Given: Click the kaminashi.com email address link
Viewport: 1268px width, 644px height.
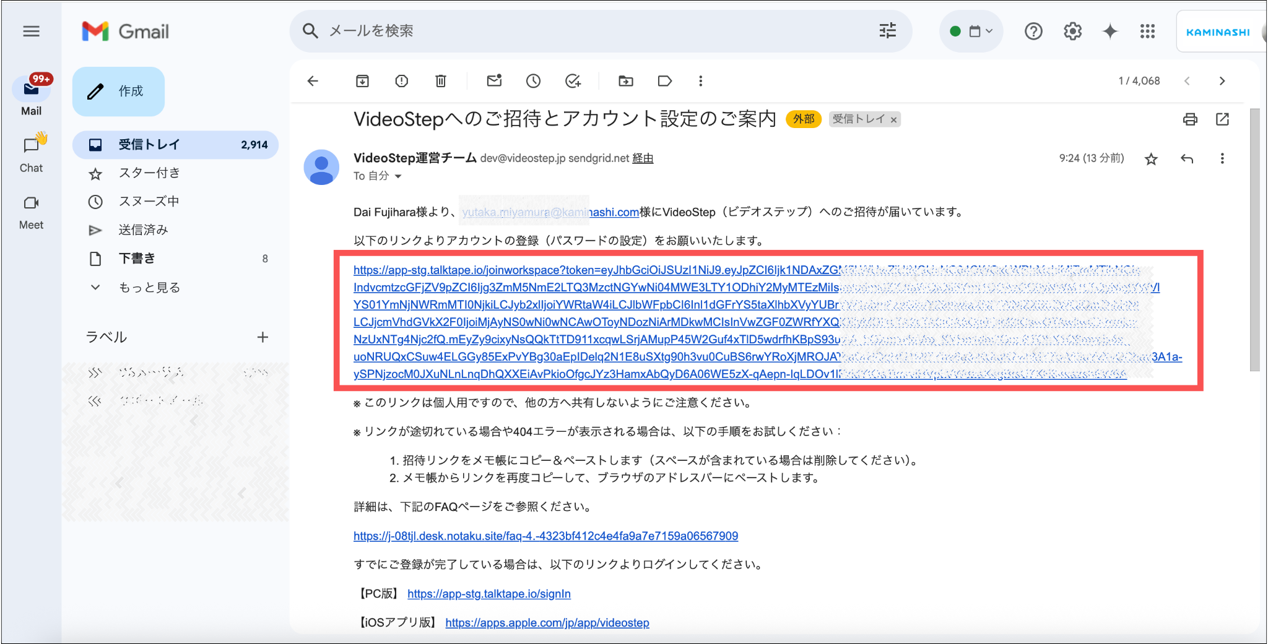Looking at the screenshot, I should (550, 212).
